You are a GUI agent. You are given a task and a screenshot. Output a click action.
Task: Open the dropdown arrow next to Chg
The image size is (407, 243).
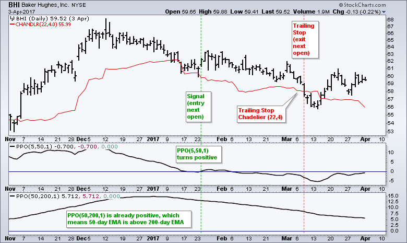pyautogui.click(x=384, y=12)
